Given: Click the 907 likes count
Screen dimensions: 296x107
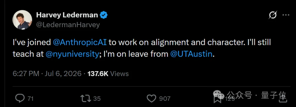Looking at the screenshot, I should coord(165,99).
